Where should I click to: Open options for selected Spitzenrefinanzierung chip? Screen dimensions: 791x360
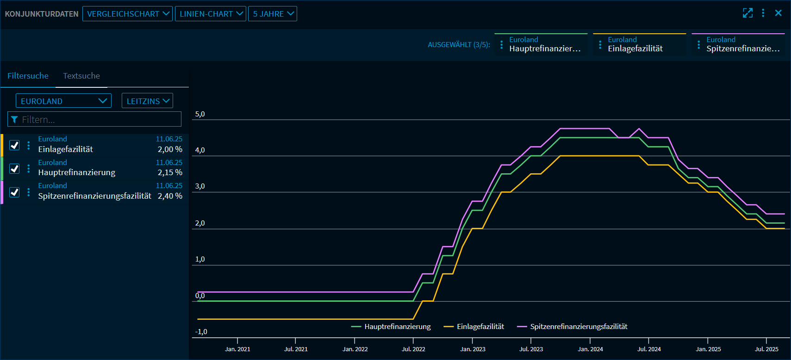coord(699,45)
